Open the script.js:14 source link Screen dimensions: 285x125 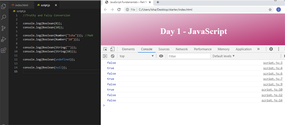click(x=272, y=100)
